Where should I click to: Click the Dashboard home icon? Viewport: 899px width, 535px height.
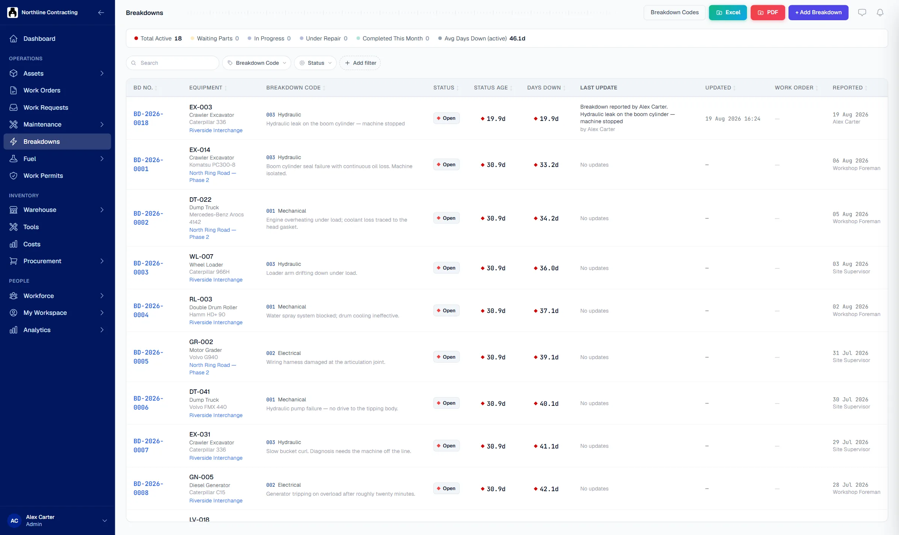[13, 39]
